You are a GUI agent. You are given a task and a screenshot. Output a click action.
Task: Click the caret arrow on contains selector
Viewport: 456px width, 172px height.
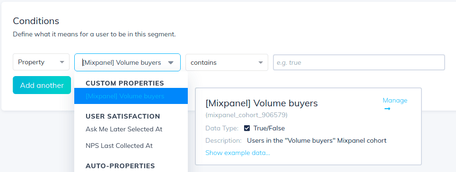coord(261,62)
